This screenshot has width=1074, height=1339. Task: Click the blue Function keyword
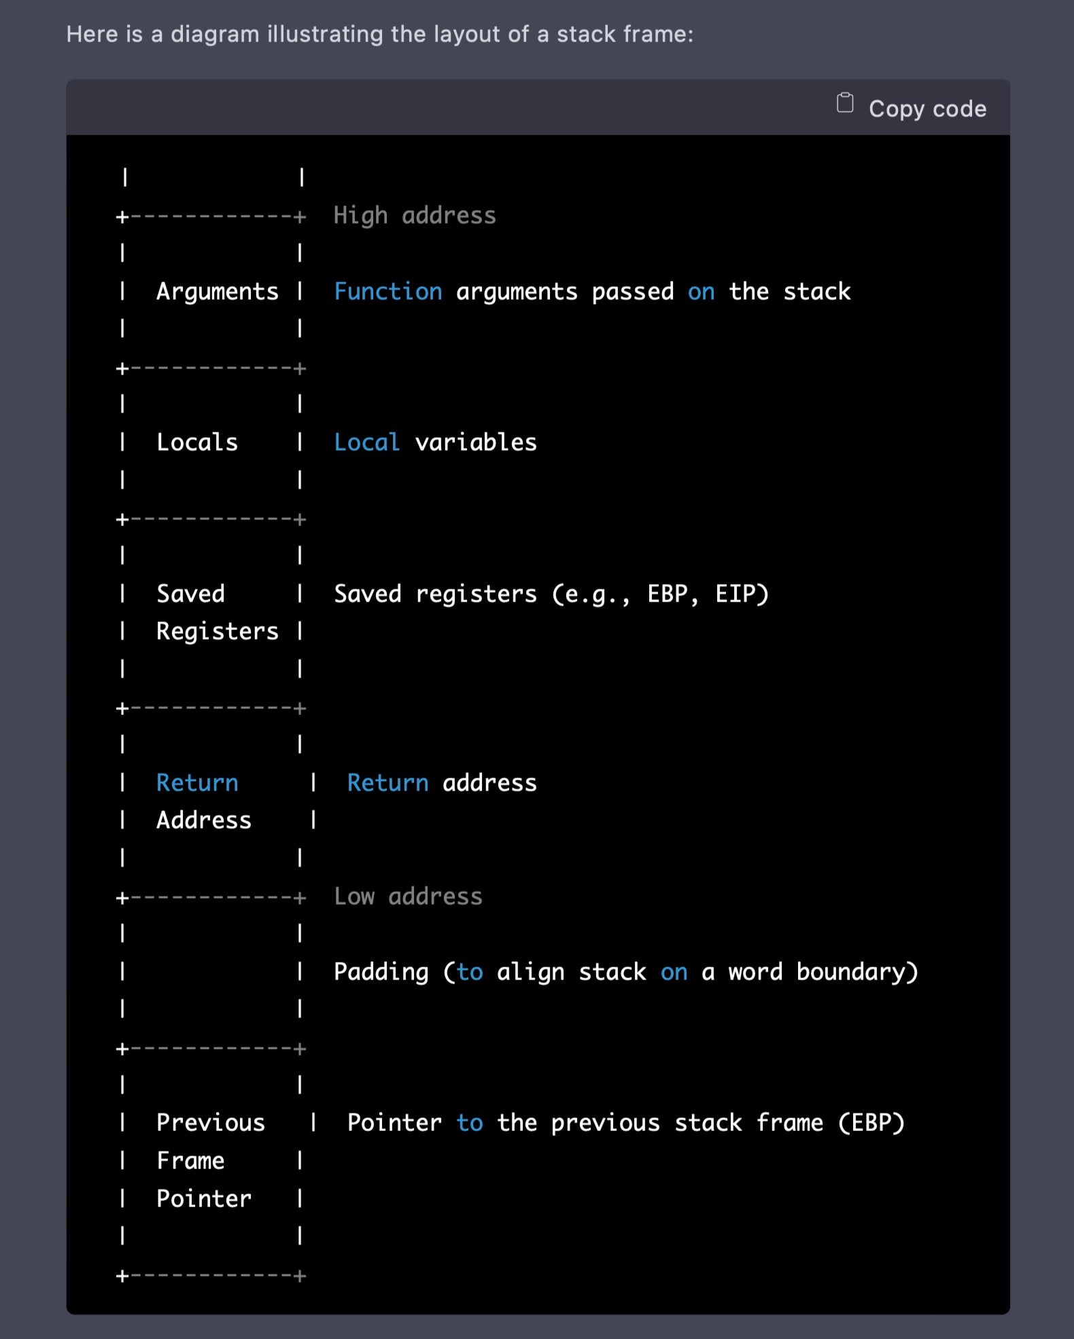click(387, 292)
